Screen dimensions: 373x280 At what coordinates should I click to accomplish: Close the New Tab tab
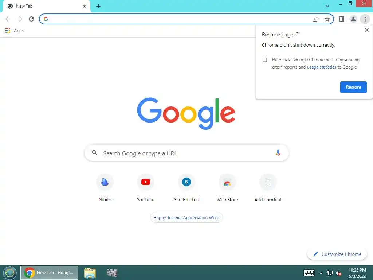85,6
